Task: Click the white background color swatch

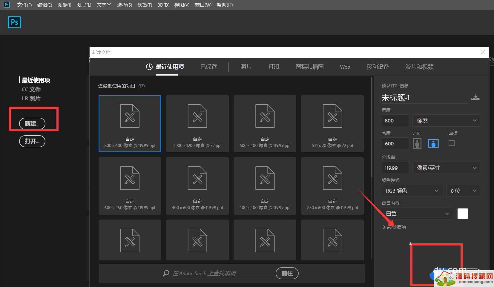Action: click(463, 214)
